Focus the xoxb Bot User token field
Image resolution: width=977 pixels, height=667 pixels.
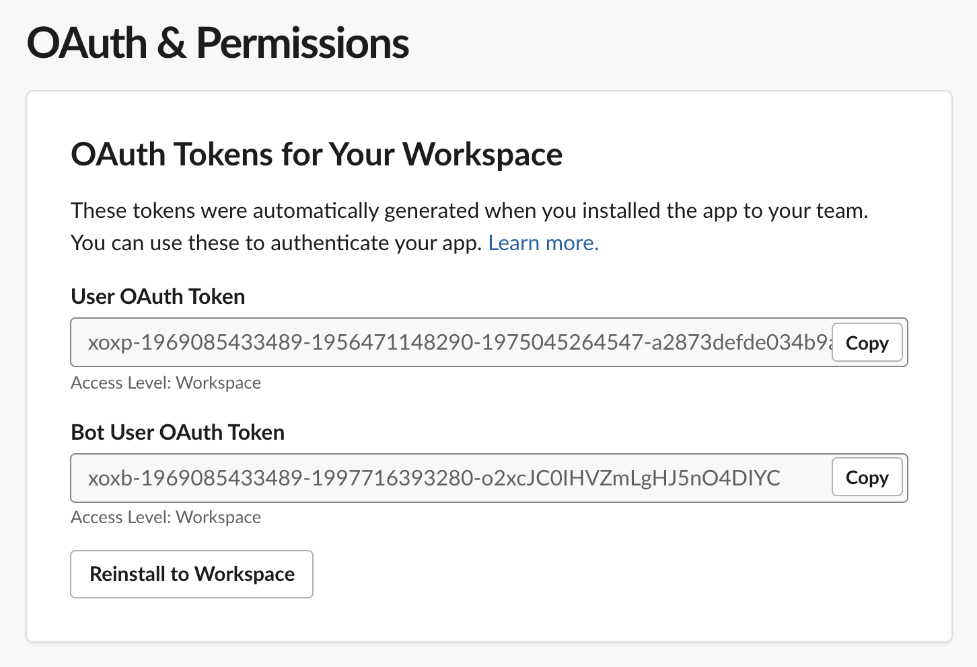coord(451,478)
